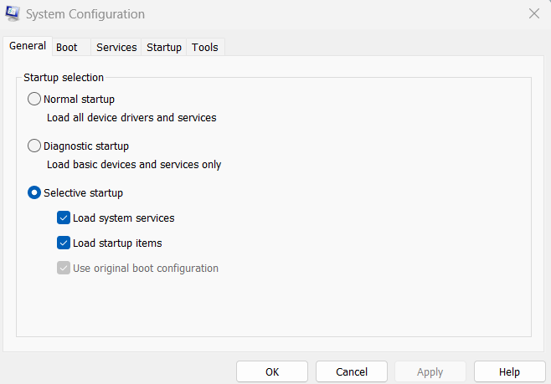Click the Cancel button
The height and width of the screenshot is (384, 551).
point(352,371)
